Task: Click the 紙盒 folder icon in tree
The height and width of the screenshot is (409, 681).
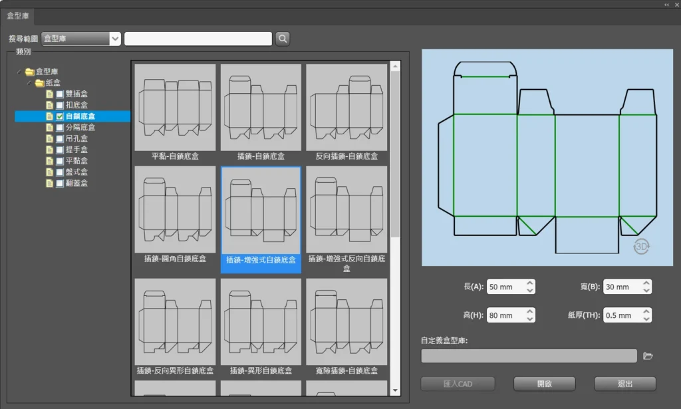Action: coord(39,83)
